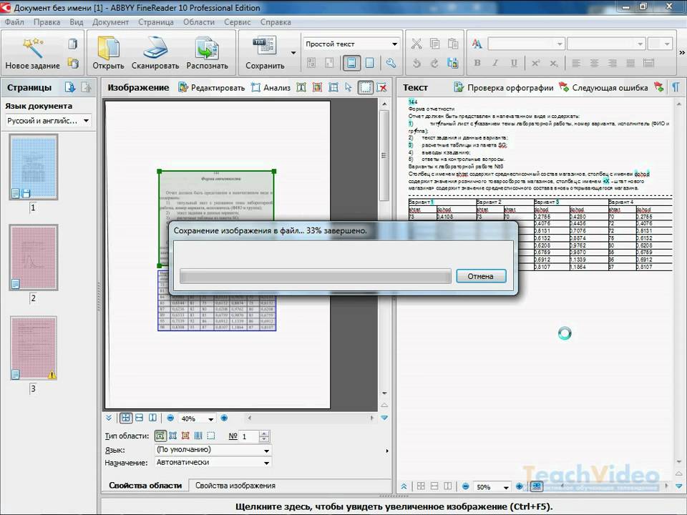Click the Redo arrow icon
This screenshot has height=515, width=687.
434,64
